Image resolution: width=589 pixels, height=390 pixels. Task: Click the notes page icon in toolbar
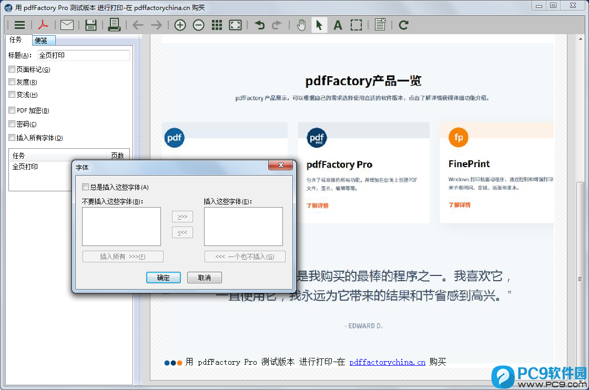(x=380, y=25)
